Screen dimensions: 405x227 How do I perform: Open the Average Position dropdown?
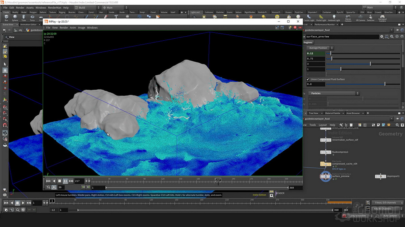(320, 48)
